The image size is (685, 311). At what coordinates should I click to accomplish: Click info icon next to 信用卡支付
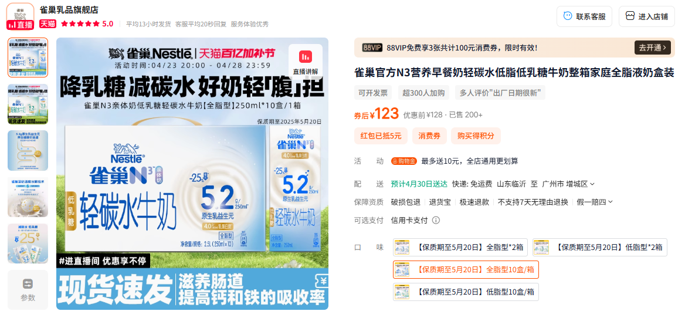(x=436, y=220)
